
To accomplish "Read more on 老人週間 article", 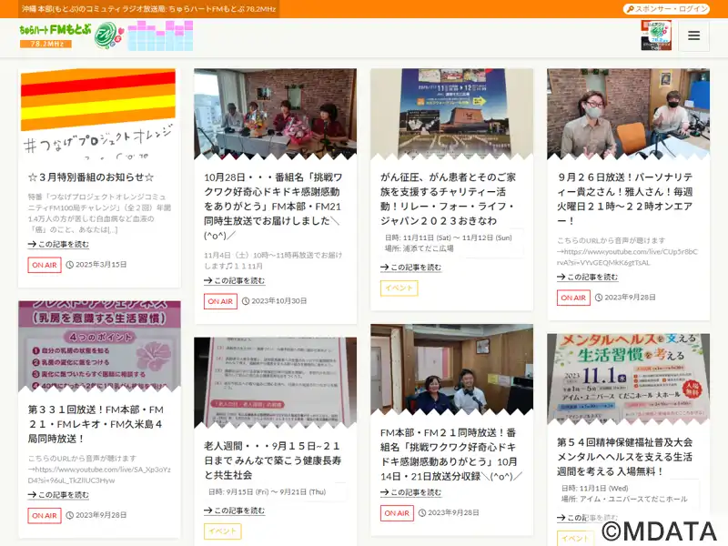I will 235,511.
